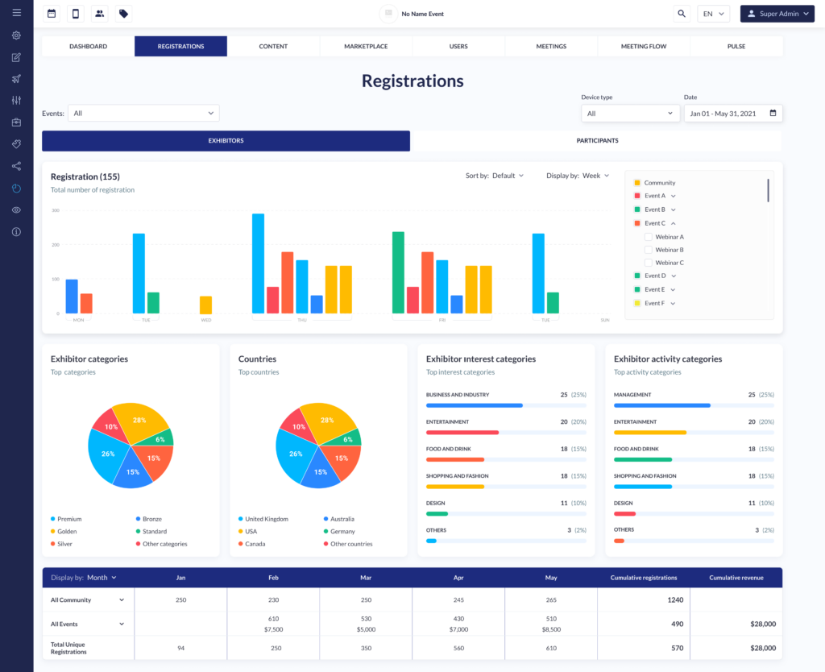Select the Registrations tab
This screenshot has width=825, height=672.
pos(181,46)
